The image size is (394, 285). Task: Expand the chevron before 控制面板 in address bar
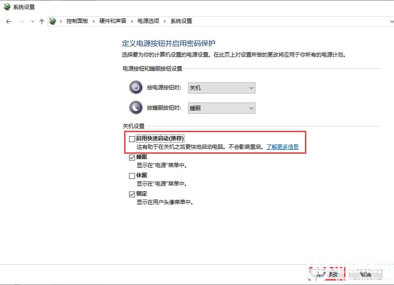(61, 21)
